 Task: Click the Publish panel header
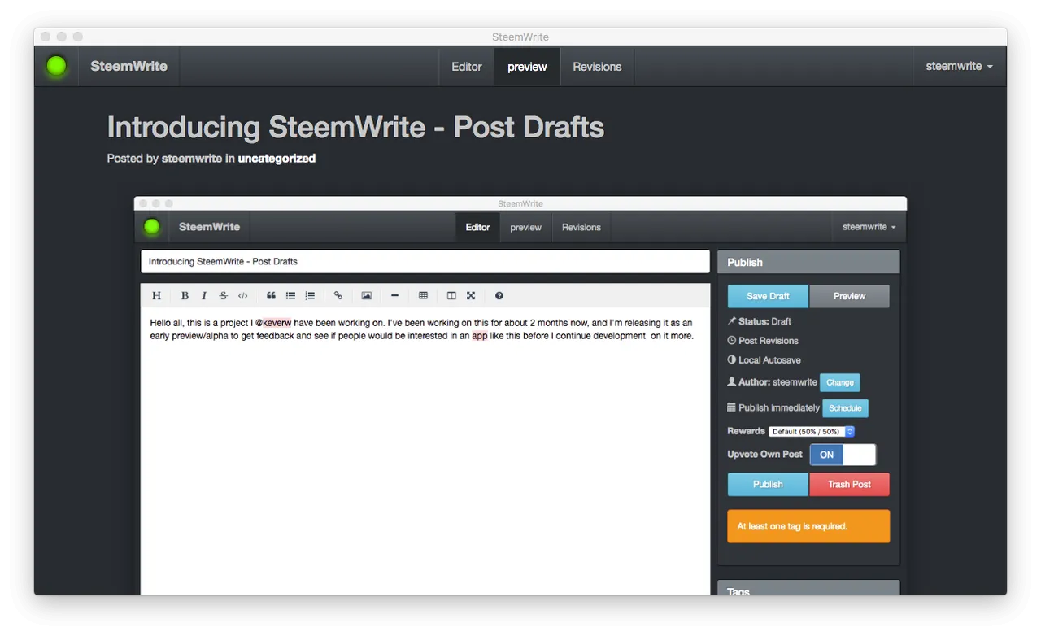[x=808, y=262]
